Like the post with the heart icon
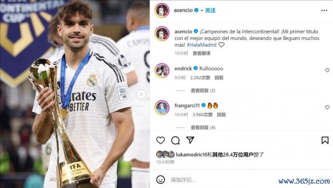 tap(161, 140)
